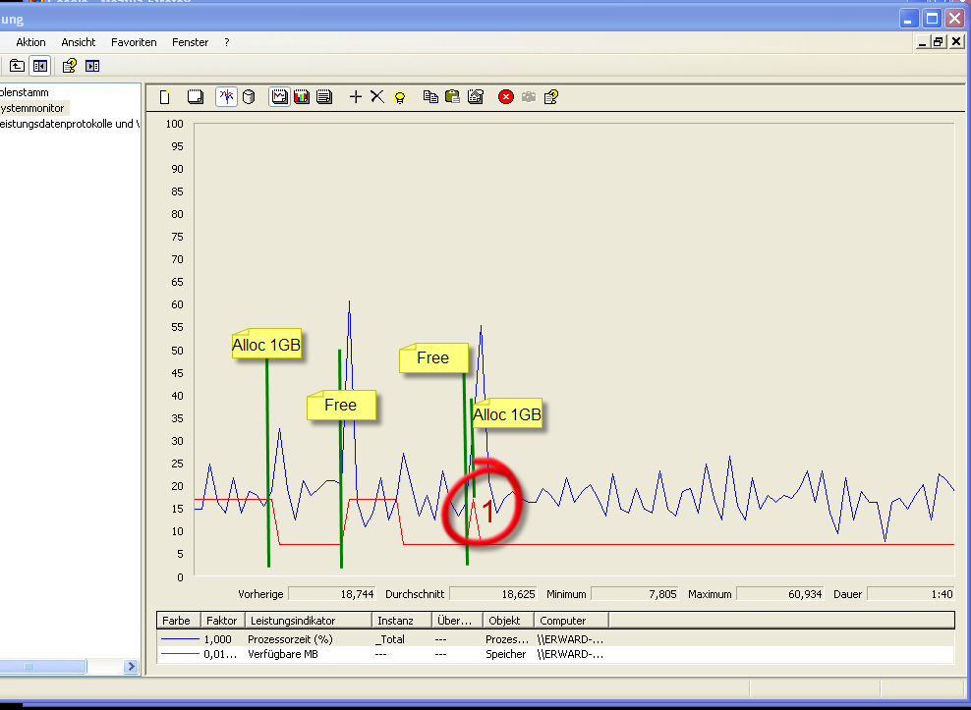The image size is (971, 710).
Task: Toggle console tree show/hide icon
Action: pos(40,66)
